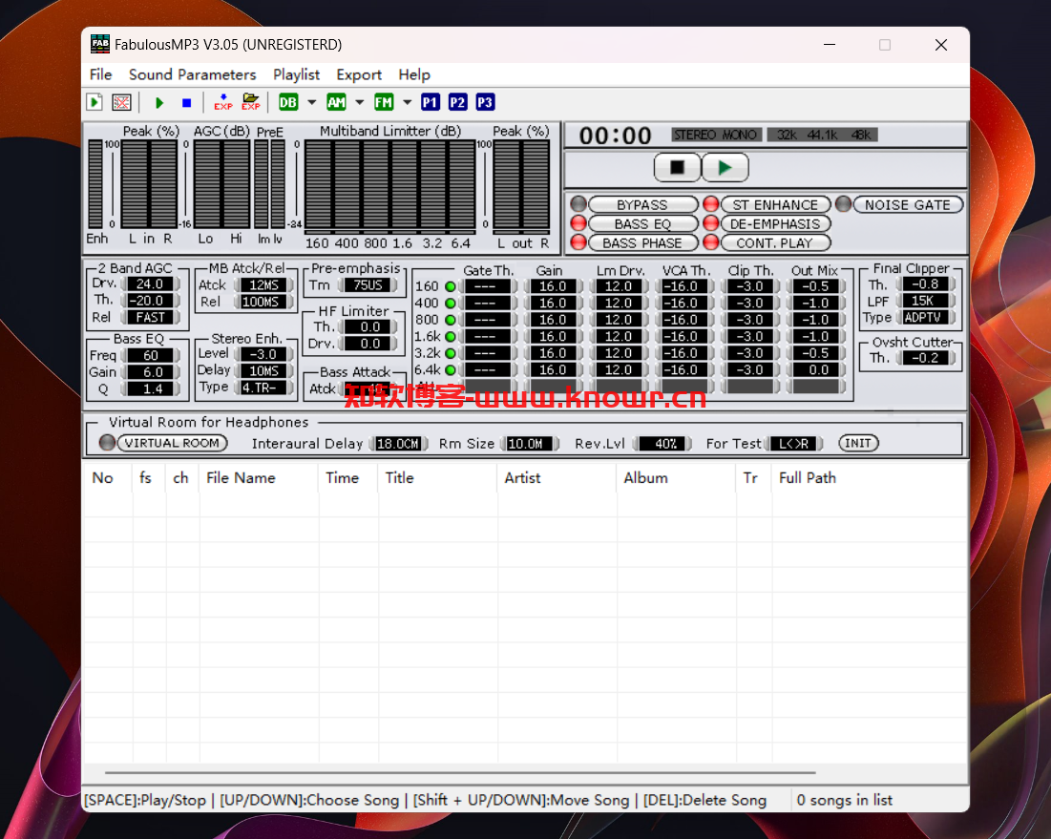Image resolution: width=1051 pixels, height=839 pixels.
Task: Load the P1 preset icon
Action: click(431, 102)
